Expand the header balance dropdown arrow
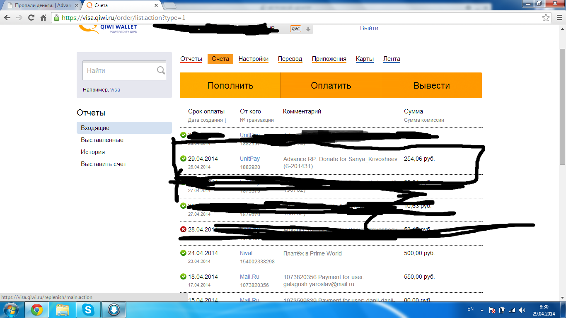This screenshot has height=318, width=566. click(308, 29)
